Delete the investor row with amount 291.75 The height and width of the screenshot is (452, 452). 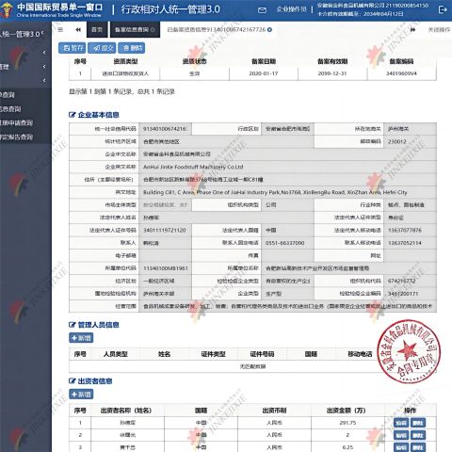pyautogui.click(x=418, y=423)
